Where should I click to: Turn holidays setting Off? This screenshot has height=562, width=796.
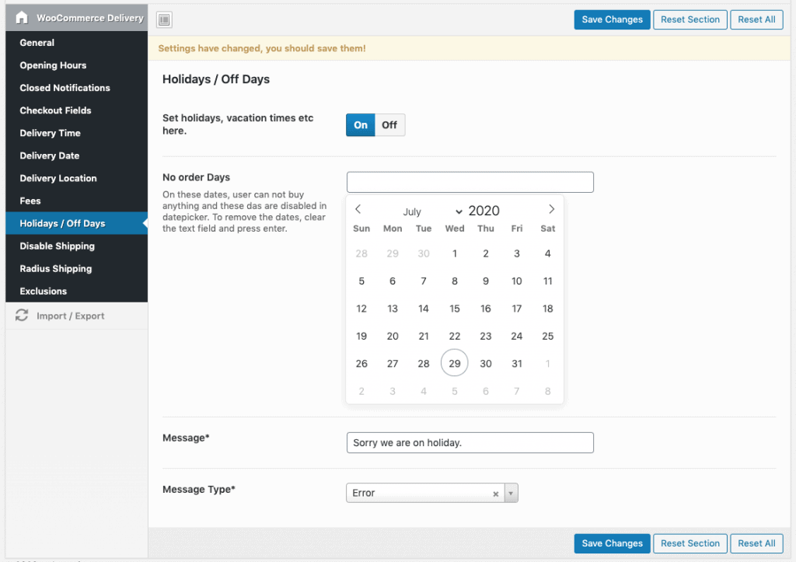(389, 125)
